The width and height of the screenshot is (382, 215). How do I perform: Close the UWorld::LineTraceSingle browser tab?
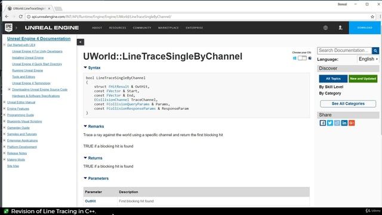click(x=49, y=8)
